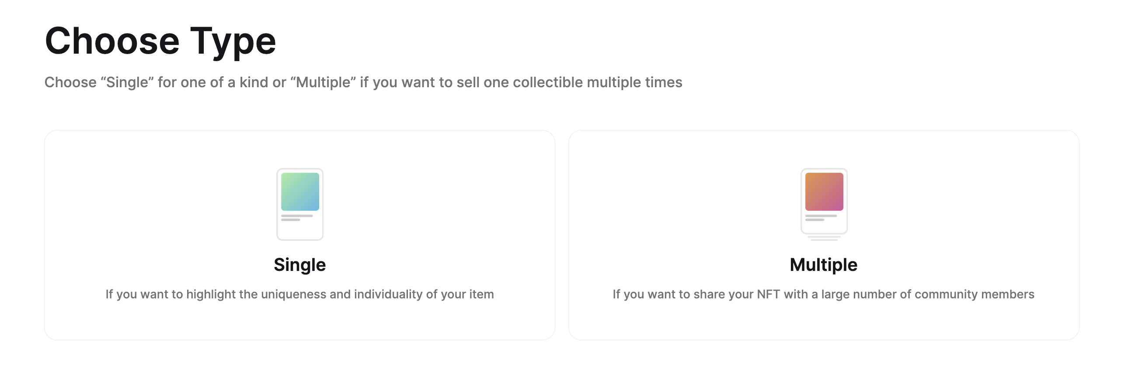Viewport: 1121px width, 390px height.
Task: Click the "highlight the uniqueness" description text
Action: pyautogui.click(x=300, y=294)
